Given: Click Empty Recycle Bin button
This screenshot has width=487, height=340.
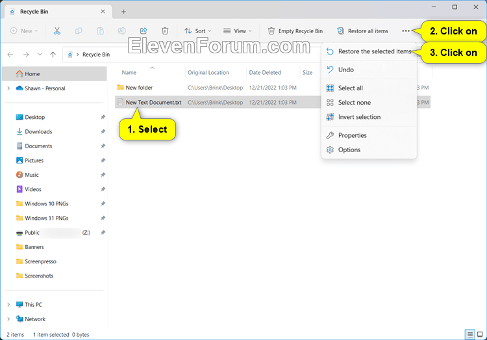Looking at the screenshot, I should [295, 31].
